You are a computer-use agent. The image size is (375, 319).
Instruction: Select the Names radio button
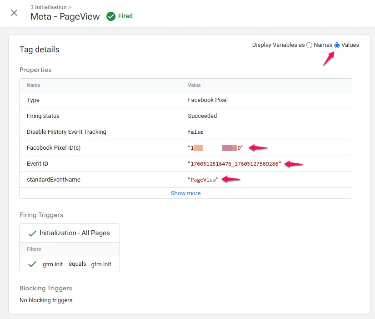coord(310,45)
